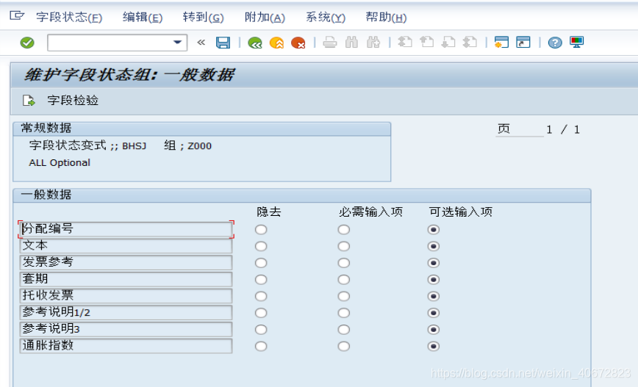The height and width of the screenshot is (387, 638).
Task: Select 必需输入项 radio for 发票参考
Action: coord(344,263)
